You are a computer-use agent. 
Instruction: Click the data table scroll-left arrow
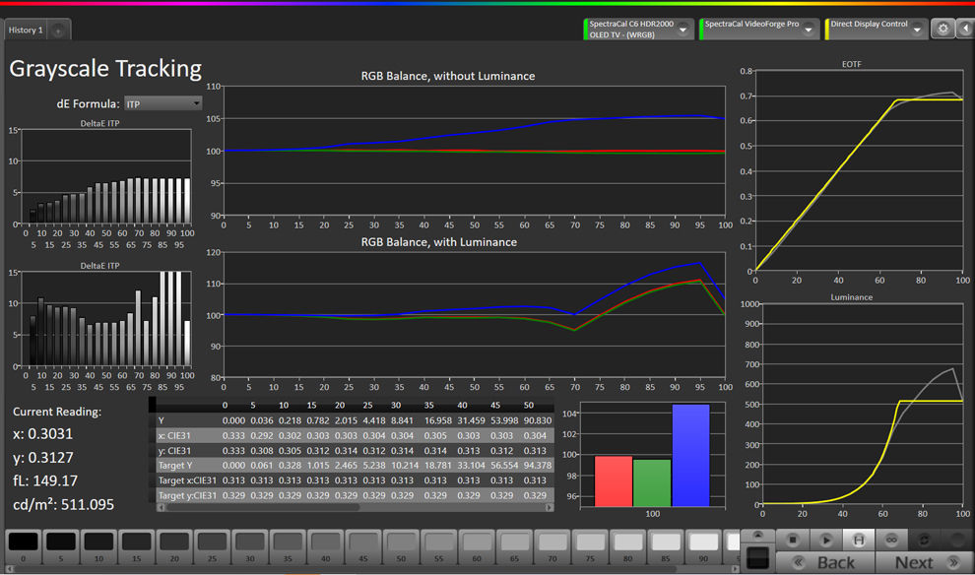[x=162, y=507]
